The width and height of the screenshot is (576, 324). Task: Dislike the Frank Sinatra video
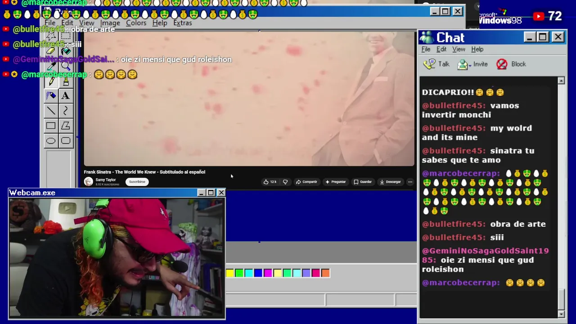(x=285, y=182)
